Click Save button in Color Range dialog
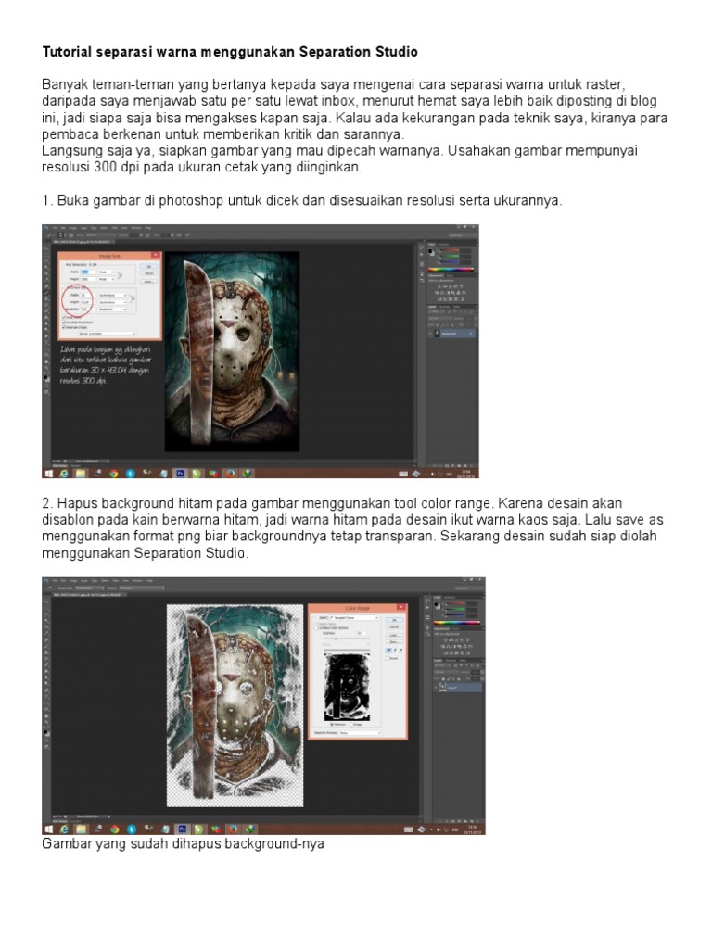The width and height of the screenshot is (712, 949). 395,641
